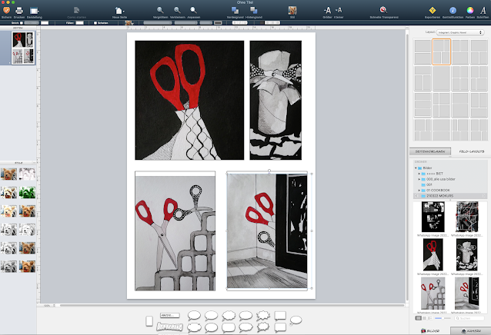Select the red scissors on black library image
This screenshot has height=335, width=491.
click(433, 254)
